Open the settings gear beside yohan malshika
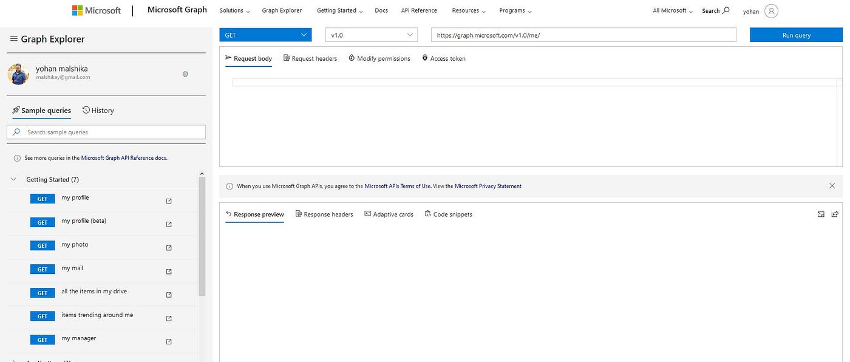 point(185,74)
